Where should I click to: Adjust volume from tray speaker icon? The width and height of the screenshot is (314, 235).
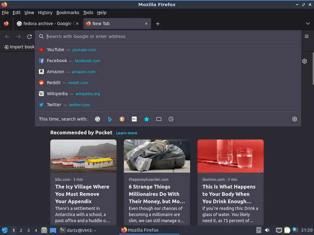(x=267, y=230)
